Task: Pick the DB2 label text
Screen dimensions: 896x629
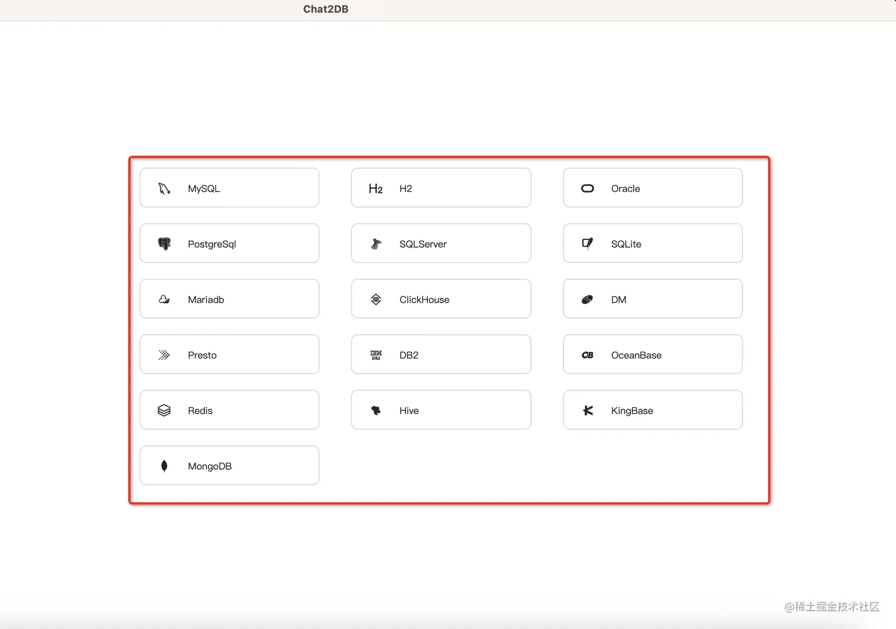Action: [x=409, y=355]
